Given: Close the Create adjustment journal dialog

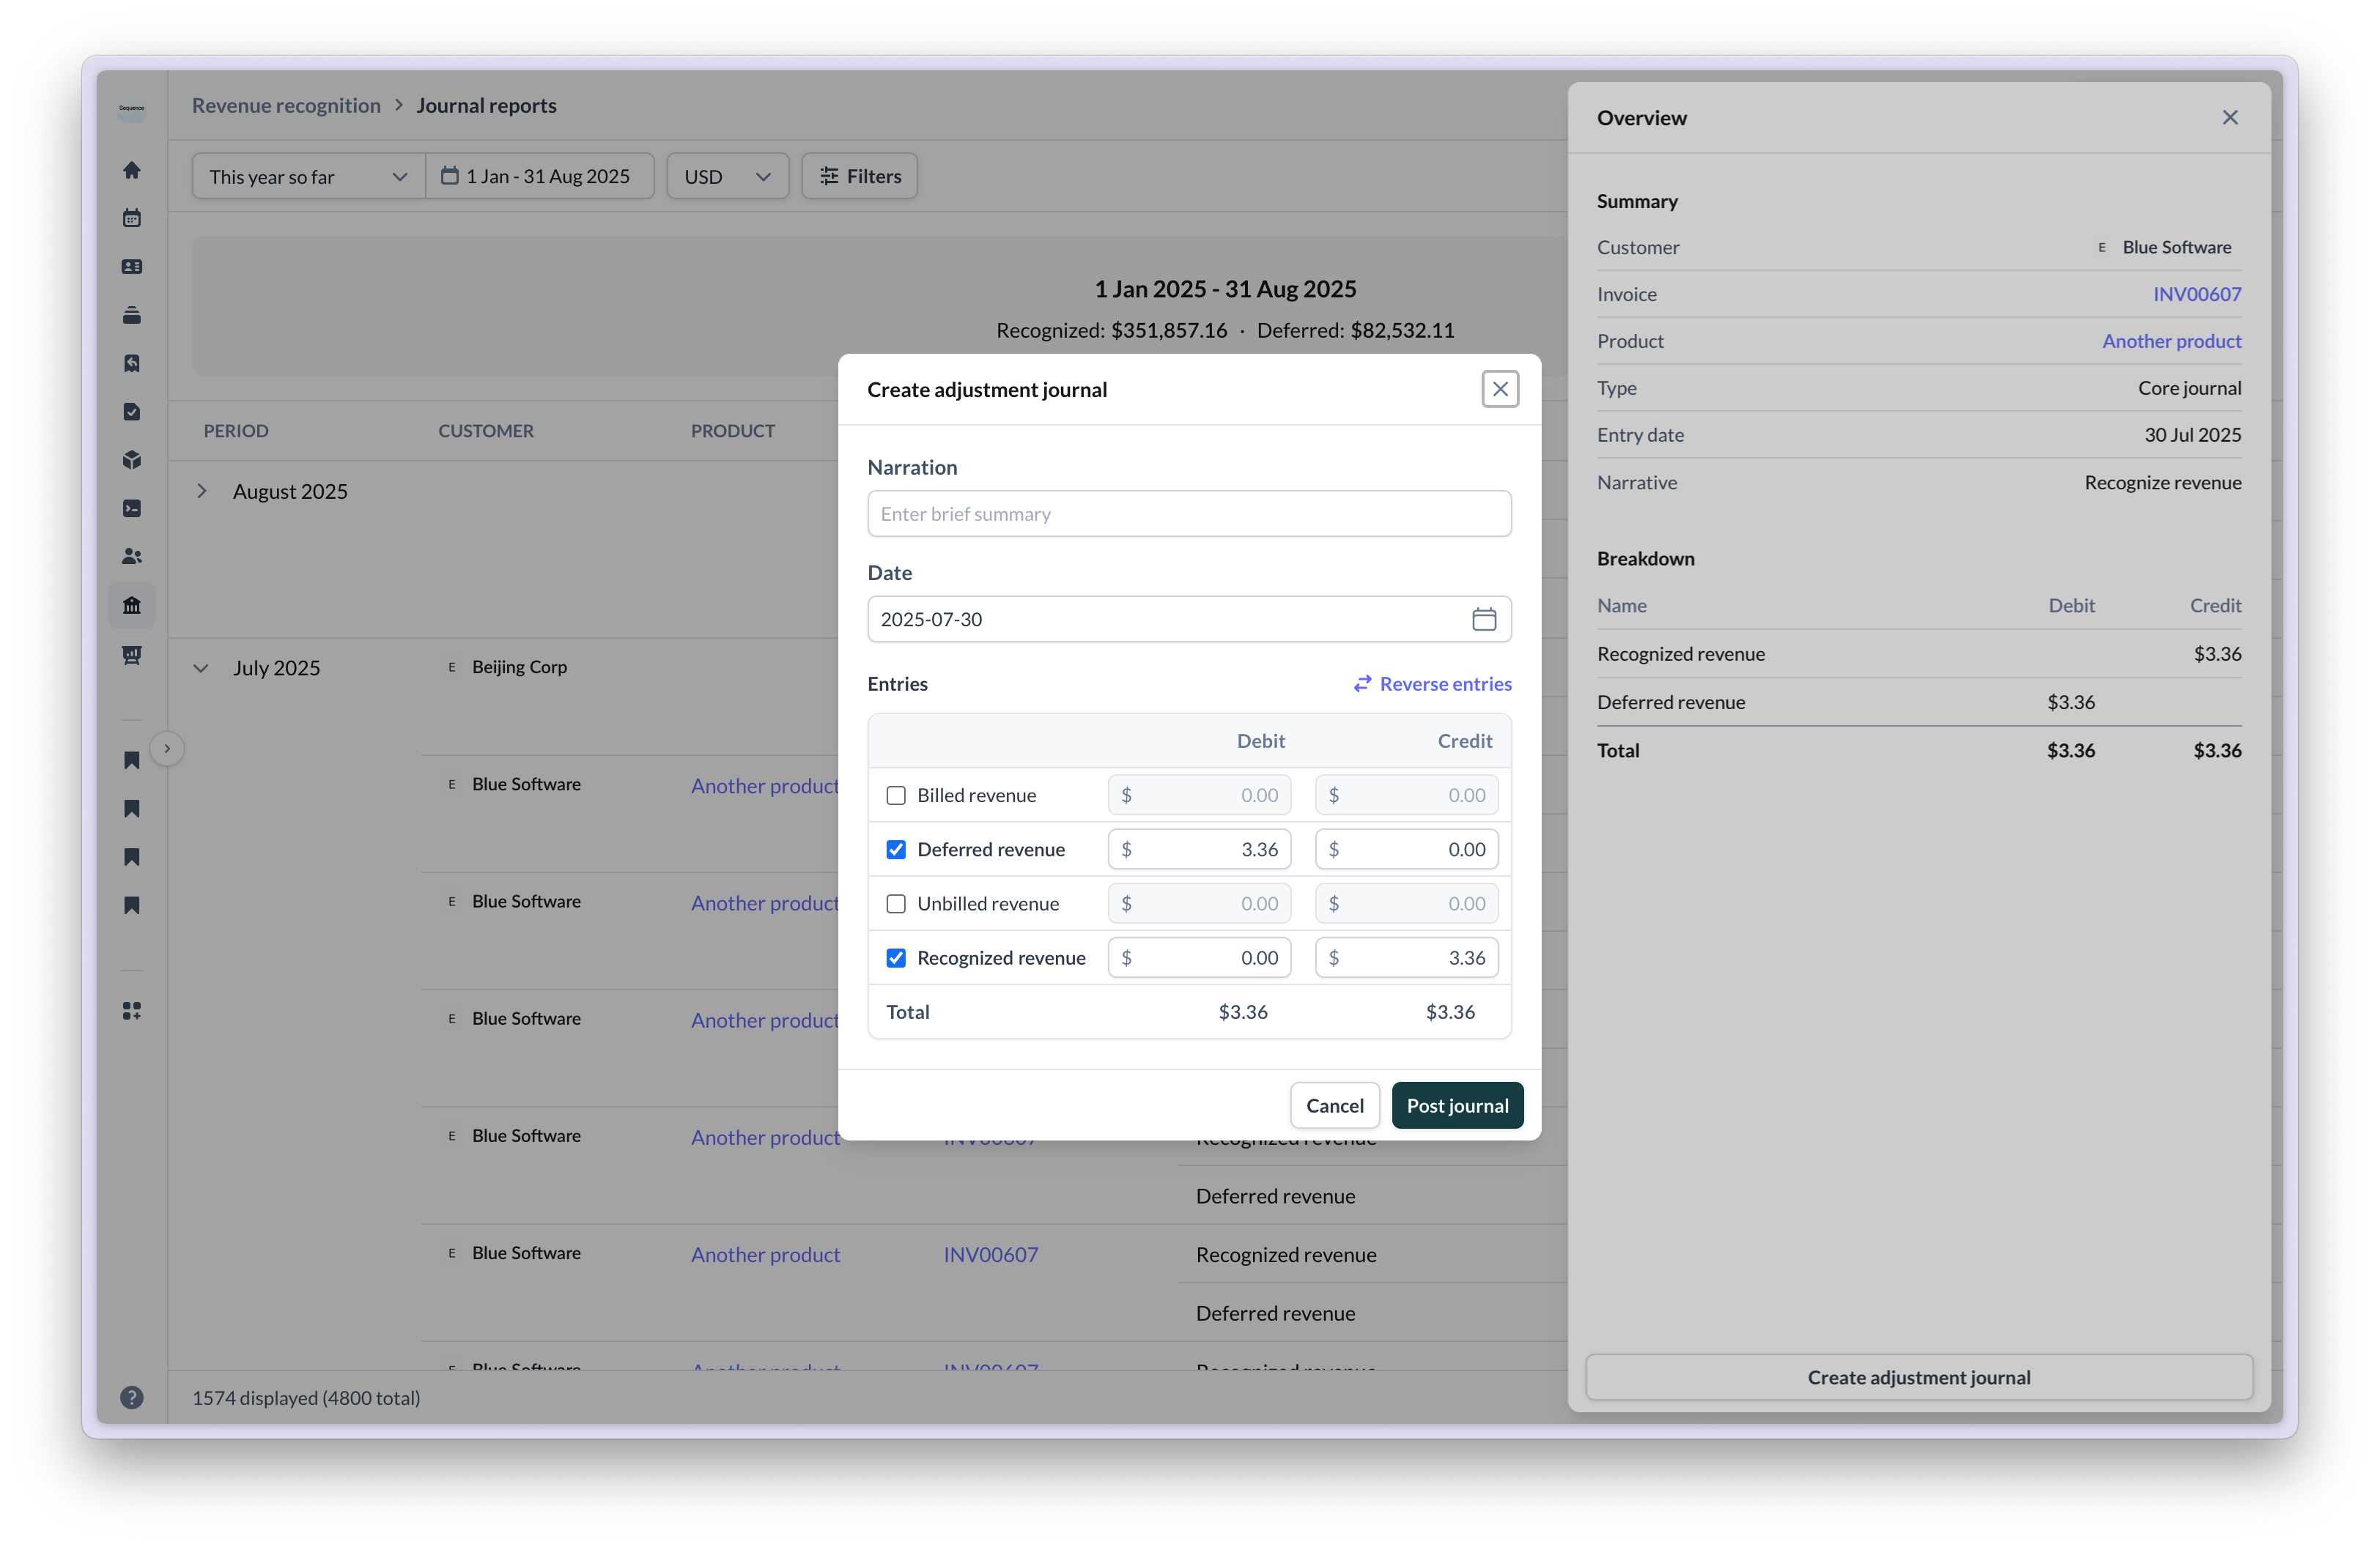Looking at the screenshot, I should [1500, 389].
